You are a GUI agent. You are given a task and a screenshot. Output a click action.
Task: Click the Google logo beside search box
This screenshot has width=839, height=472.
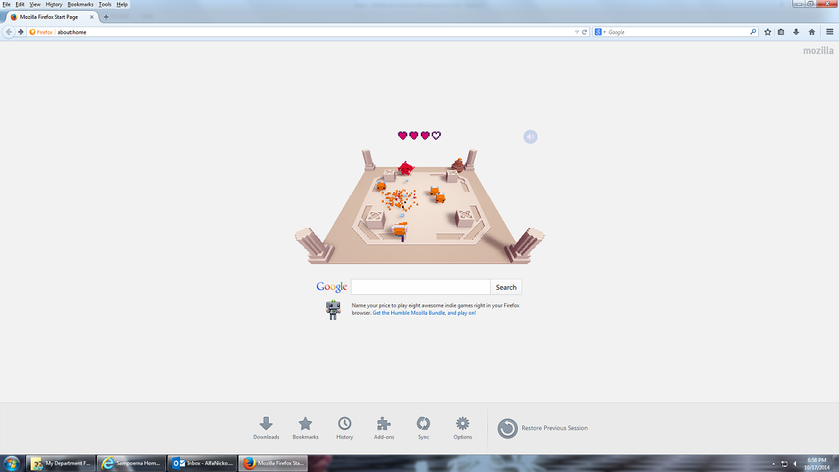coord(332,287)
